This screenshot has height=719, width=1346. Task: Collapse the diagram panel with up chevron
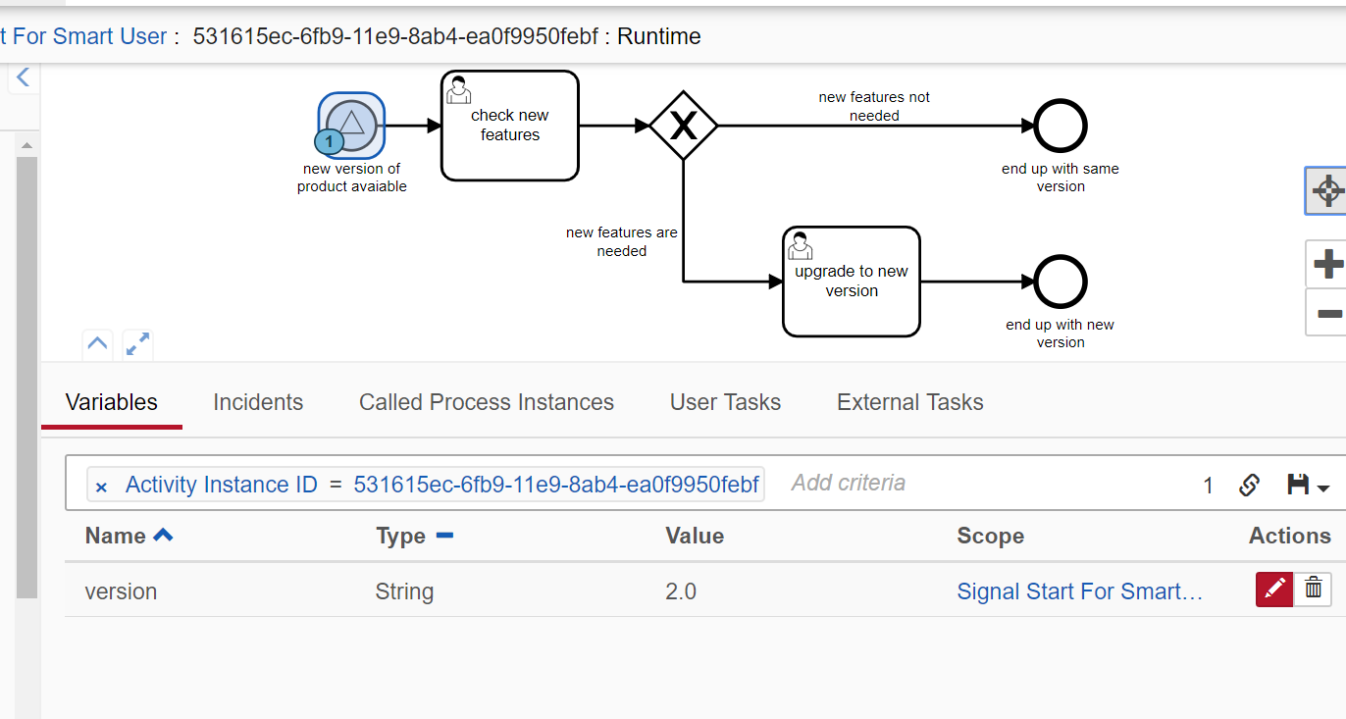[x=97, y=344]
